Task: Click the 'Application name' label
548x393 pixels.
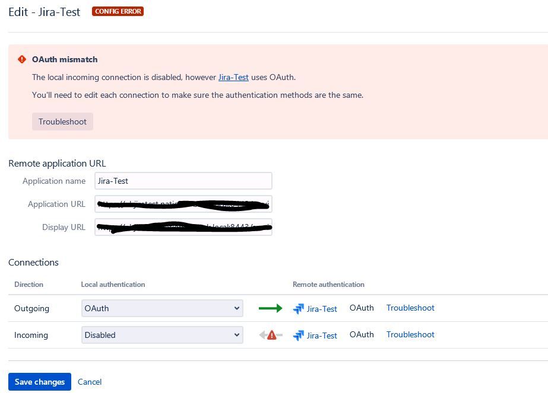Action: coord(54,181)
